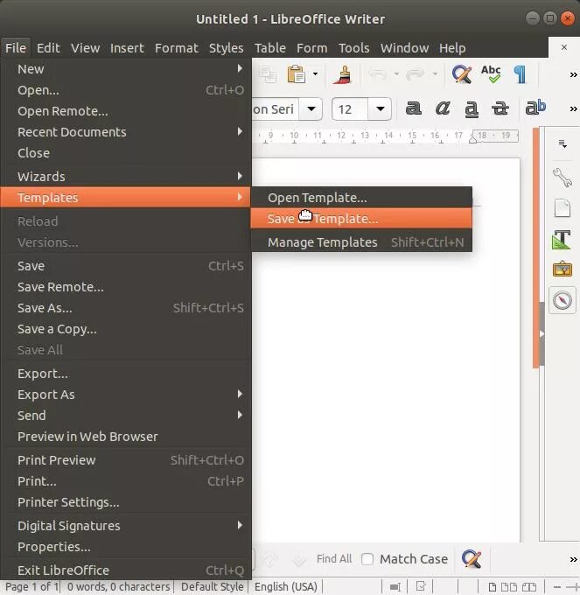The width and height of the screenshot is (580, 595).
Task: Choose Save as Template
Action: pyautogui.click(x=361, y=218)
